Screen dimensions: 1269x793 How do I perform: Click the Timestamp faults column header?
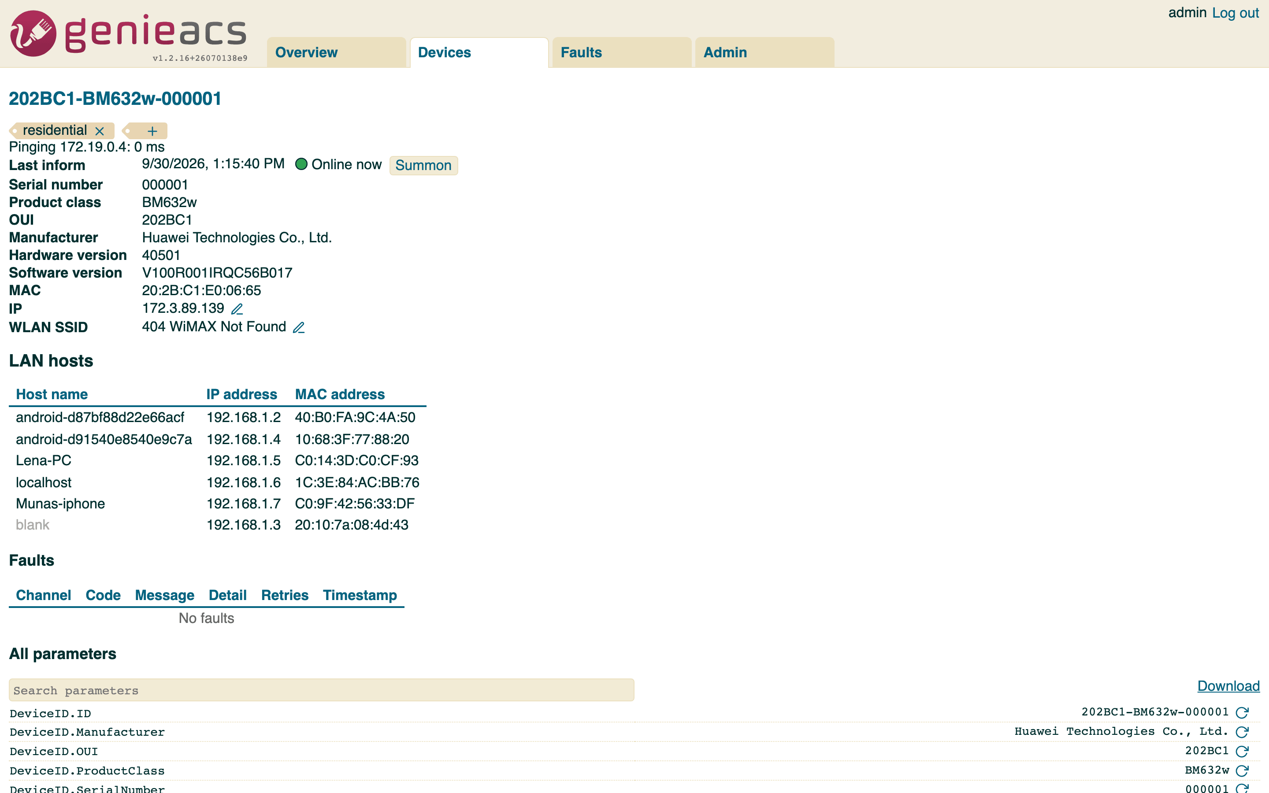click(x=360, y=595)
